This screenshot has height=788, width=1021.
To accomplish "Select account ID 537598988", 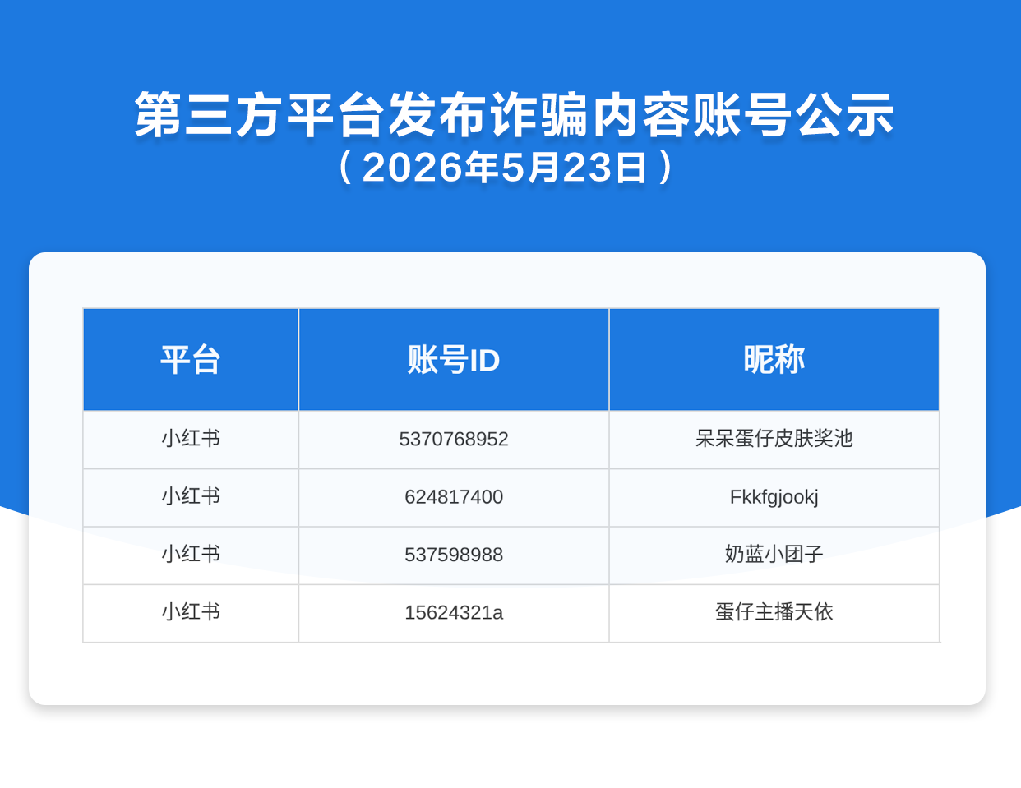I will [x=454, y=555].
